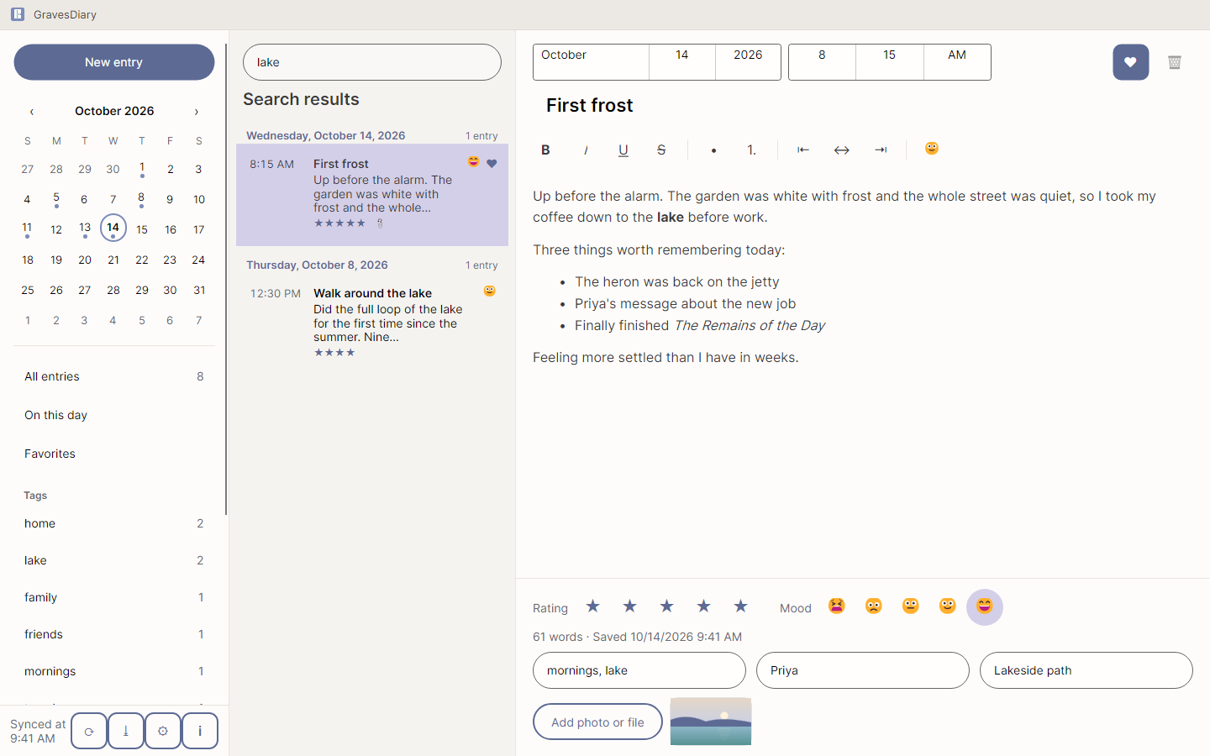This screenshot has width=1210, height=756.
Task: Click Add photo or file button
Action: [597, 722]
